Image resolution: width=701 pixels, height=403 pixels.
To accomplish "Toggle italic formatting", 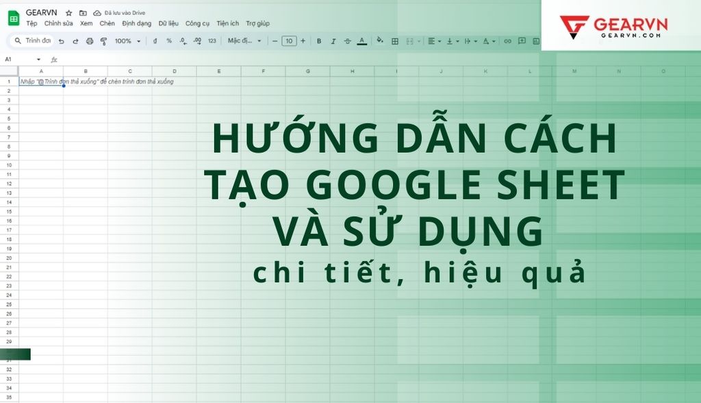I will click(333, 41).
